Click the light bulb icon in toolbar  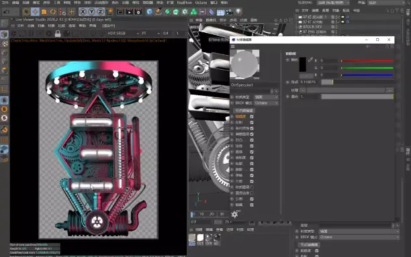click(x=238, y=11)
